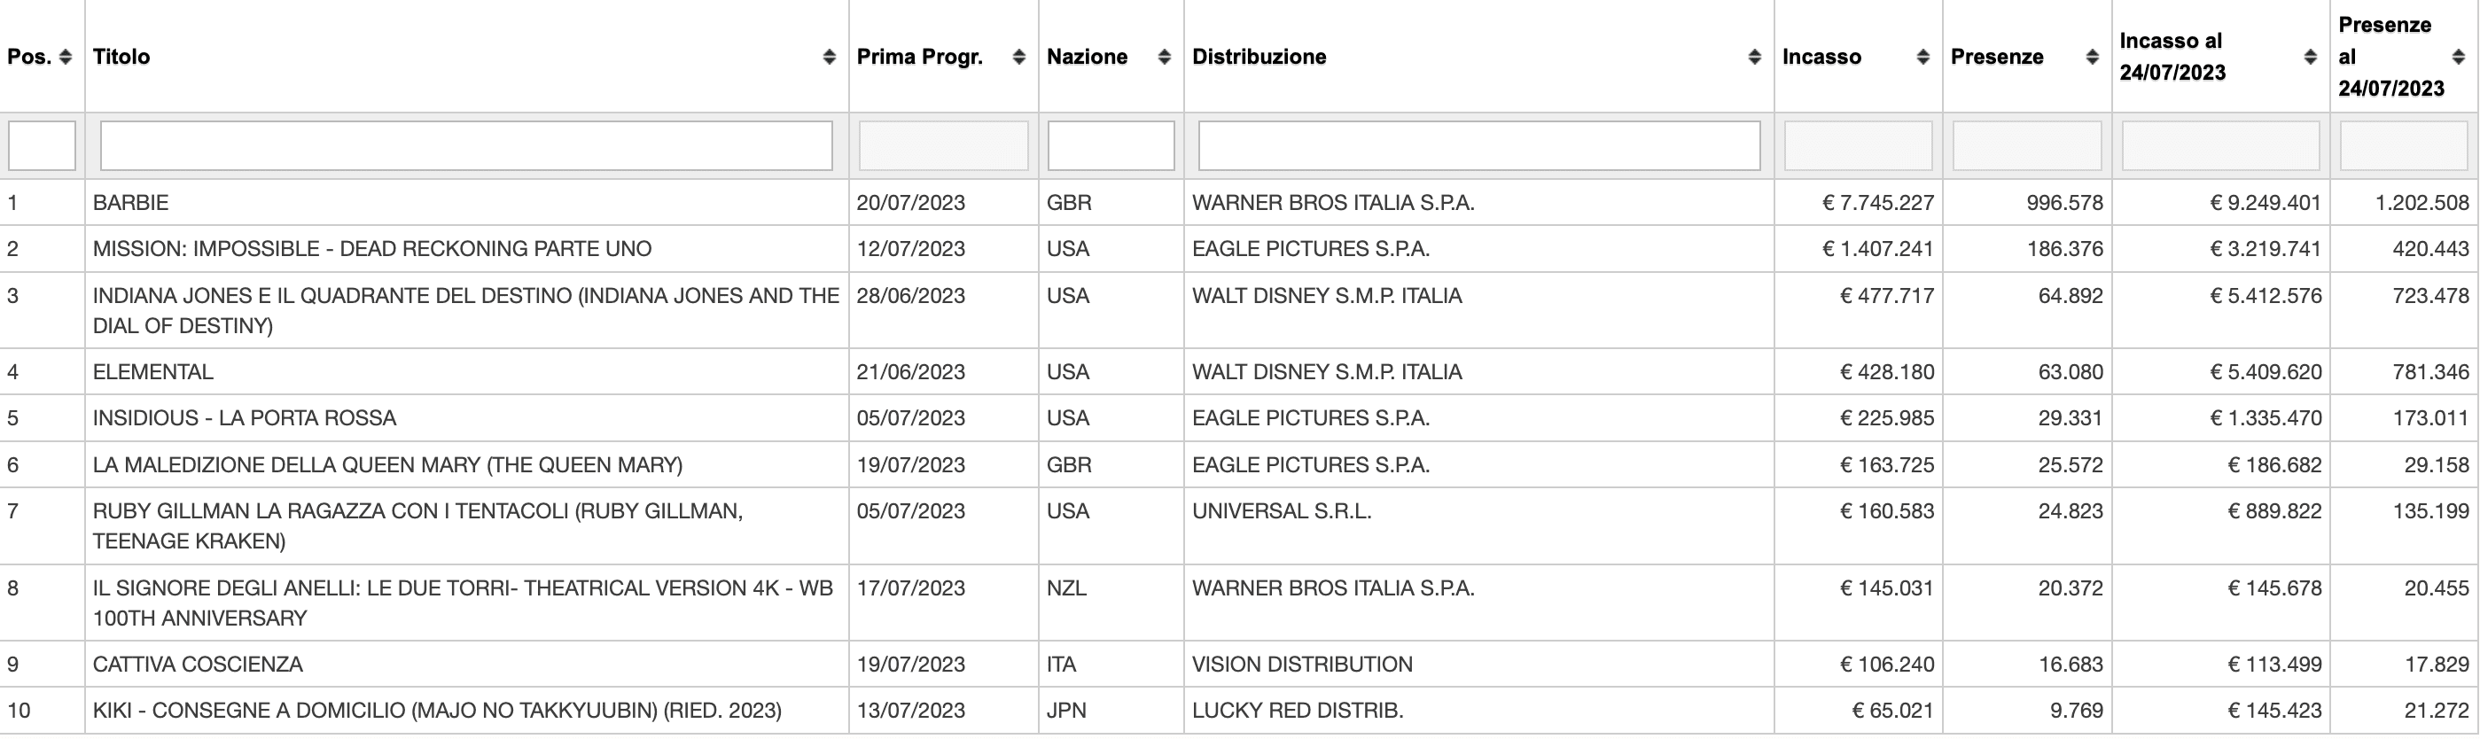2480x739 pixels.
Task: Select INDIANA JONES E IL QUADRANTE title
Action: (x=466, y=311)
